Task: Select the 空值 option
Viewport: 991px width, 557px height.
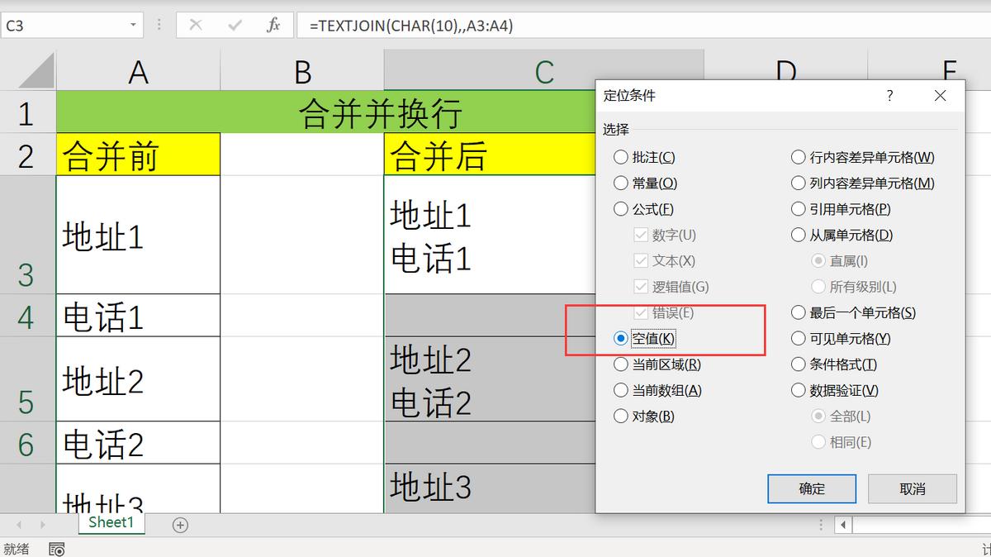Action: pyautogui.click(x=621, y=338)
